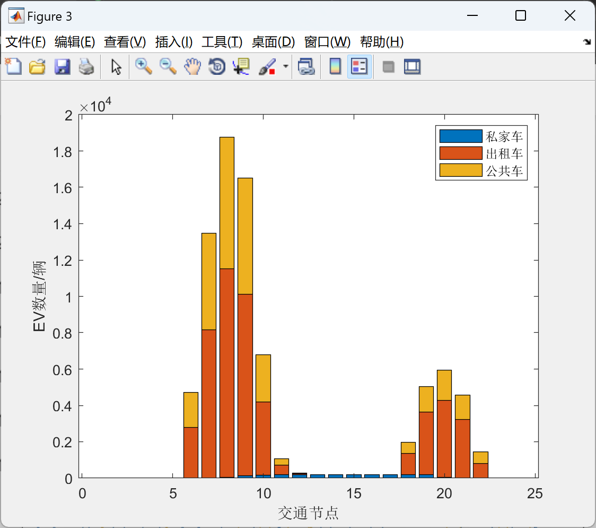Open the 查看(V) menu
The height and width of the screenshot is (528, 596).
coord(125,42)
